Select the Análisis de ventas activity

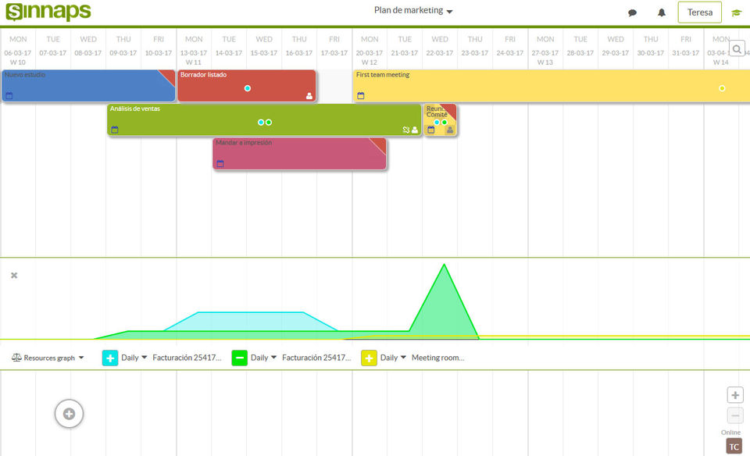264,119
